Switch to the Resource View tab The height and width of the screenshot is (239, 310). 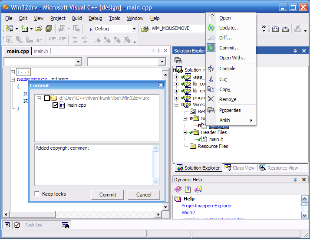click(x=279, y=168)
